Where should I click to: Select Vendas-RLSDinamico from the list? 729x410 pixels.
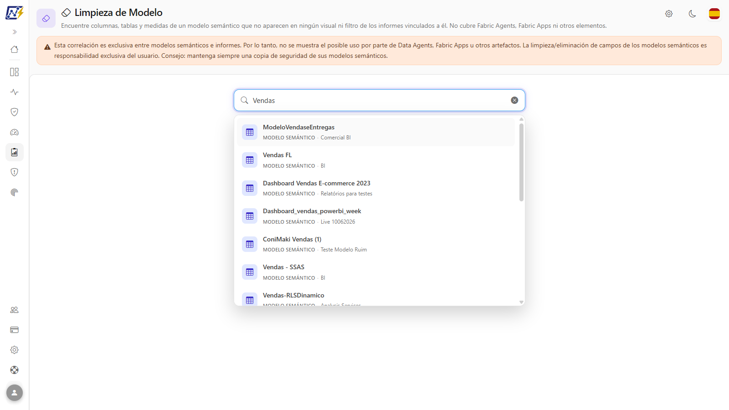click(376, 297)
